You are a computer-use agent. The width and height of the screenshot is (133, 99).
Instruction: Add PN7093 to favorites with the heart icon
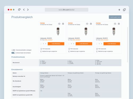pos(87,24)
